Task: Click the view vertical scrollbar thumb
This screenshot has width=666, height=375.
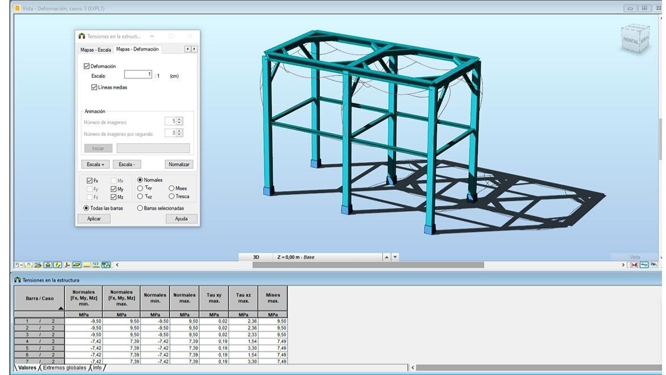Action: click(x=660, y=139)
